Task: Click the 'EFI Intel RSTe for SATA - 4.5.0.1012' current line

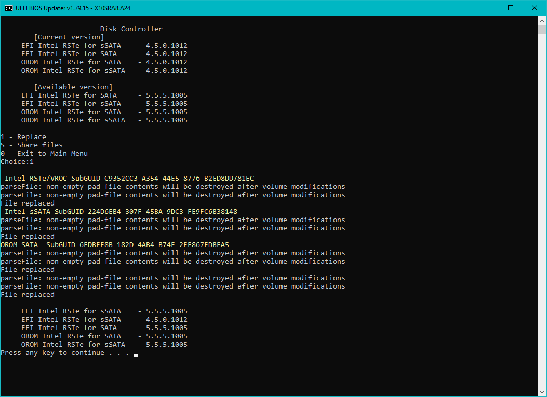Action: point(104,54)
